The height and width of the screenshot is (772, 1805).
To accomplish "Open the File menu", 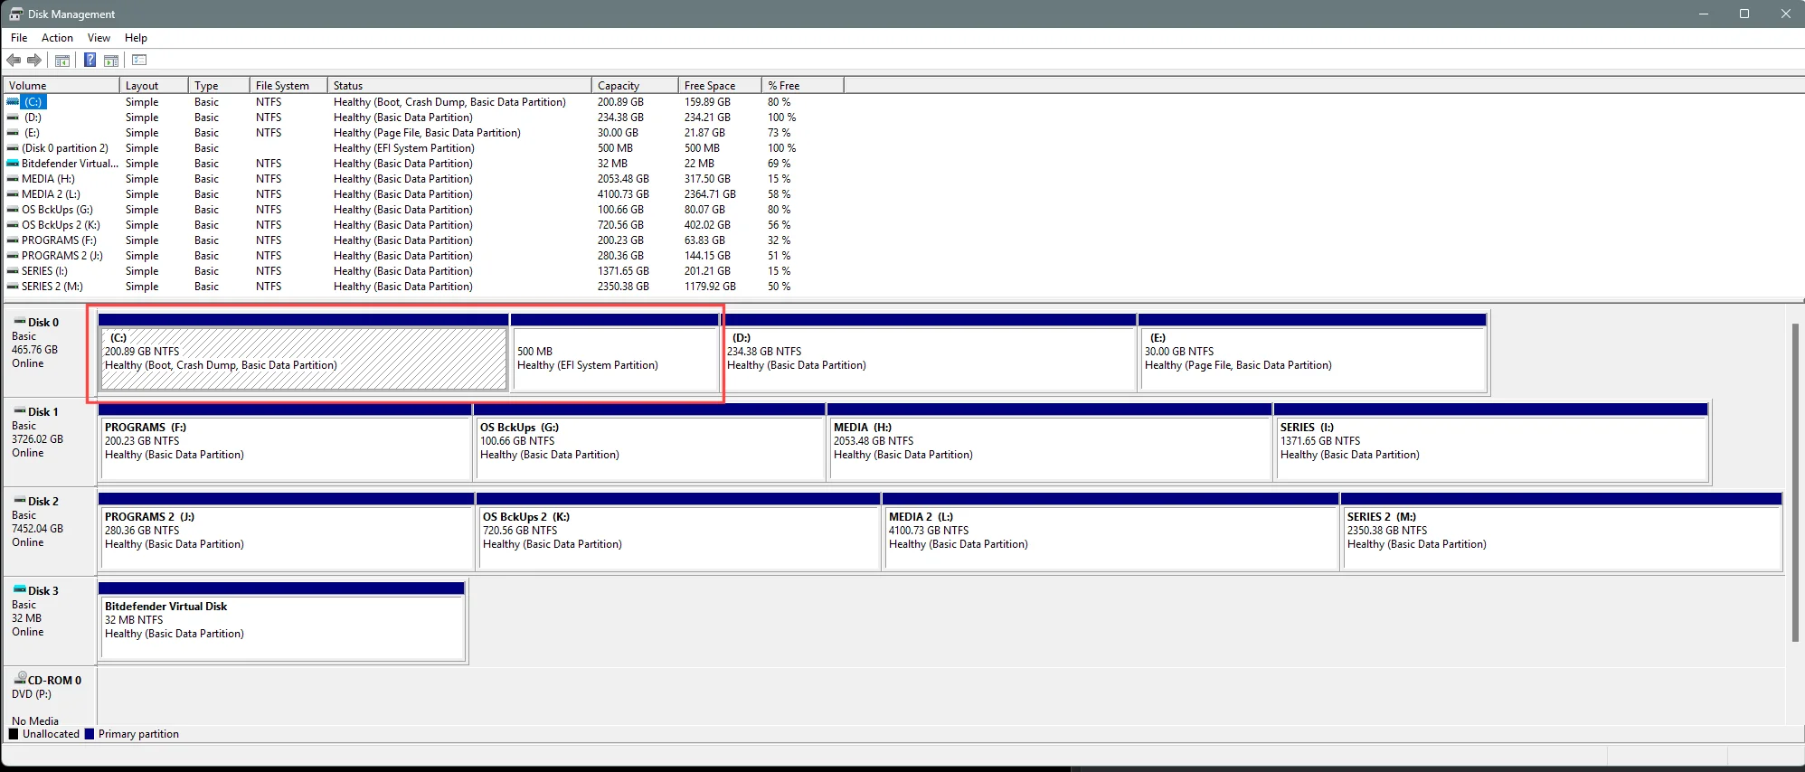I will 19,38.
